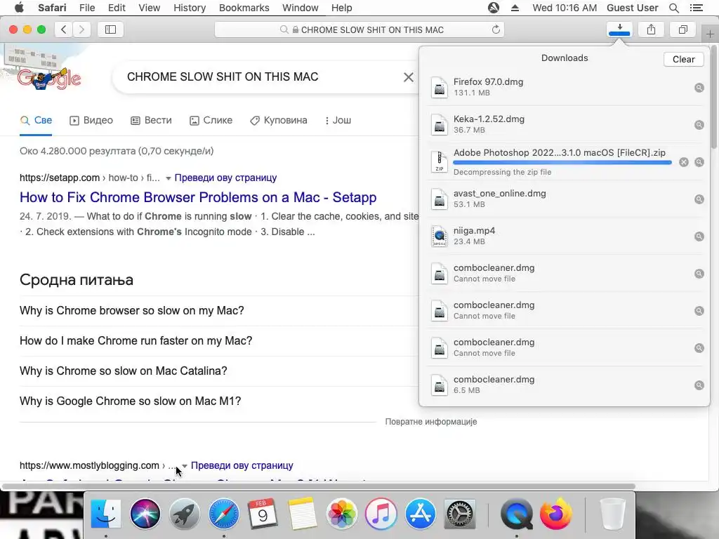Go back with the Safari back arrow

click(x=64, y=29)
